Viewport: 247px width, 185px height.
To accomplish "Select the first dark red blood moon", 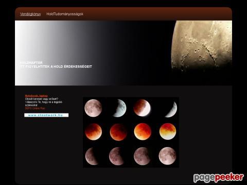I will point(94,132).
